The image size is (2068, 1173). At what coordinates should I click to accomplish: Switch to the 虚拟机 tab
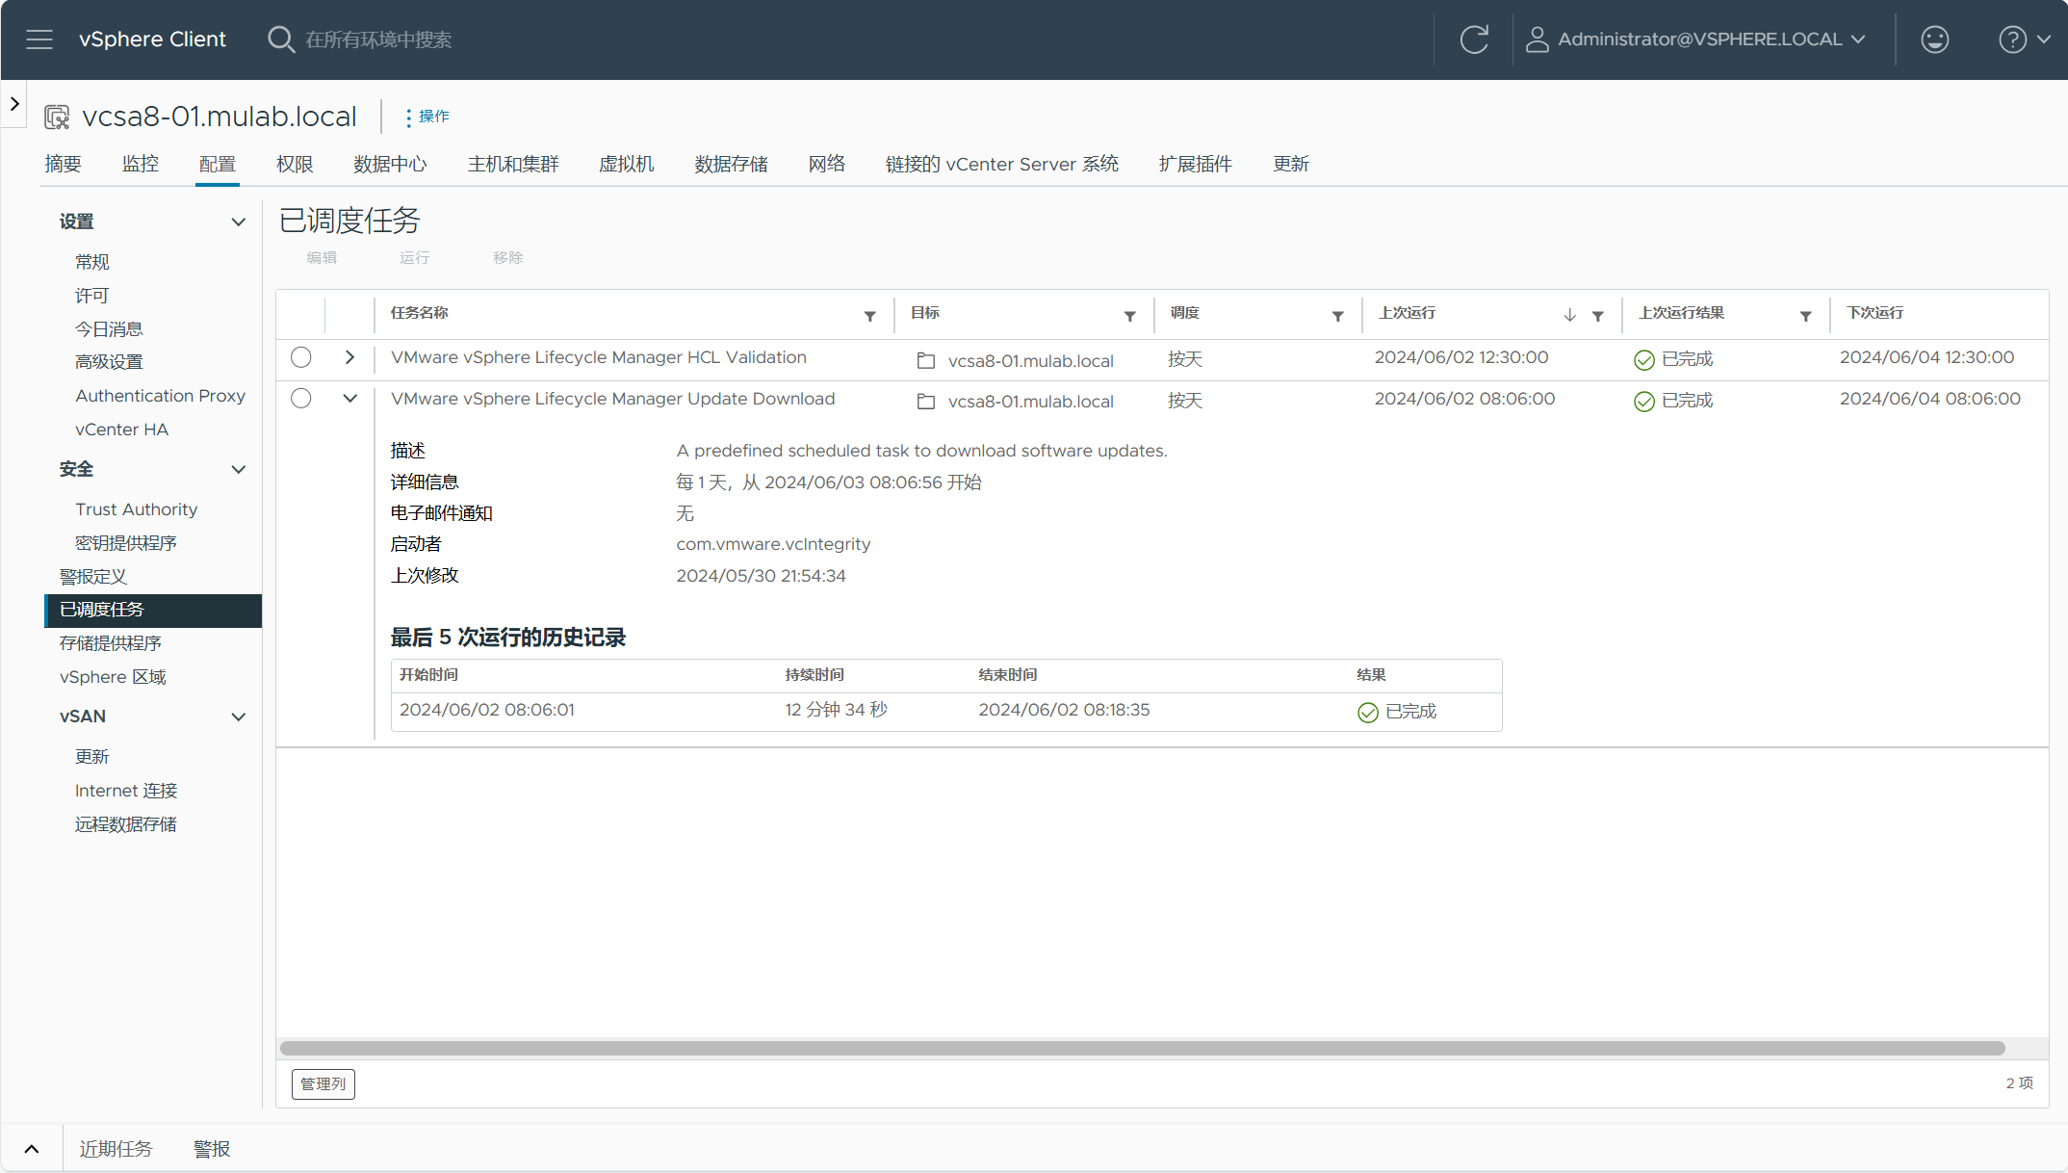[627, 164]
